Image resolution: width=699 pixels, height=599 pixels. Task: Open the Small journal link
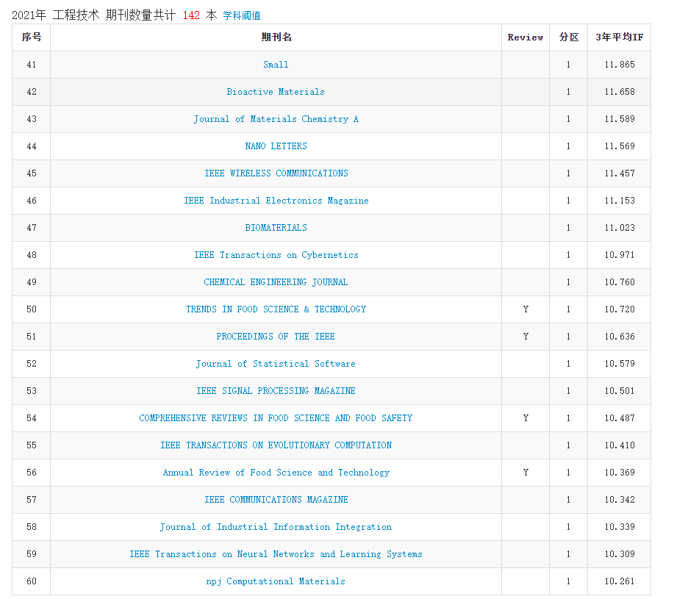(x=276, y=65)
